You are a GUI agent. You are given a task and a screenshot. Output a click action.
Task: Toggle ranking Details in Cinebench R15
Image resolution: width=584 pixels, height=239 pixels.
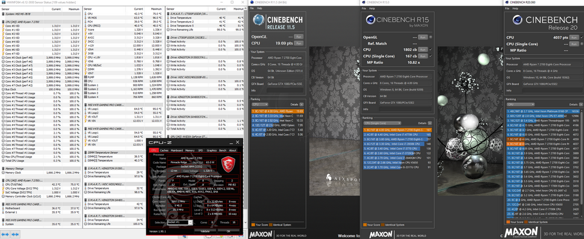429,123
